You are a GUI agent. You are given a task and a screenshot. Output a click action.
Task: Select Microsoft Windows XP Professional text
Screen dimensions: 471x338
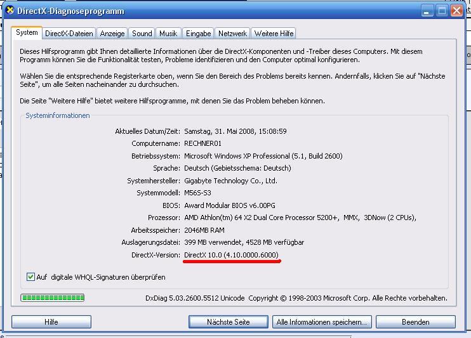click(263, 156)
